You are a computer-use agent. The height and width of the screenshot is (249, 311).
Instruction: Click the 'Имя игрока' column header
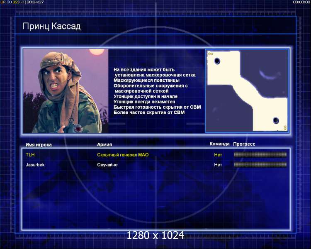point(39,145)
